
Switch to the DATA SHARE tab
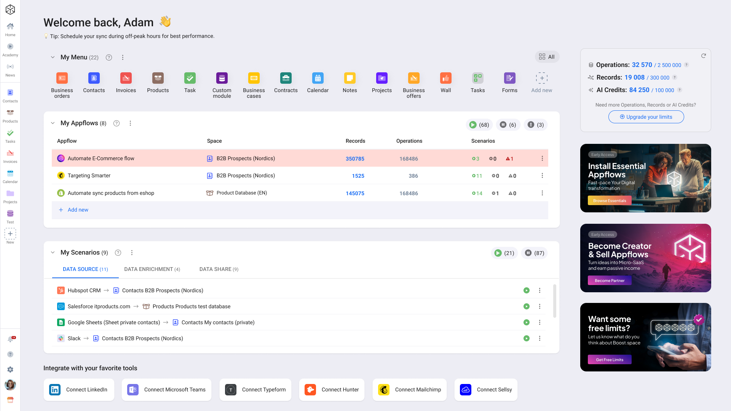[219, 269]
